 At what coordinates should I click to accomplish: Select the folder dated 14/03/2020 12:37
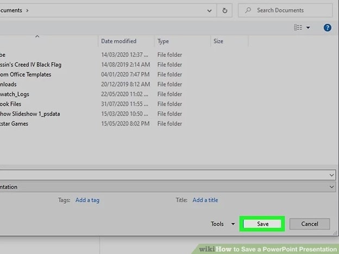[3, 55]
